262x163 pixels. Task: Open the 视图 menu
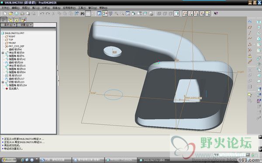pos(26,8)
